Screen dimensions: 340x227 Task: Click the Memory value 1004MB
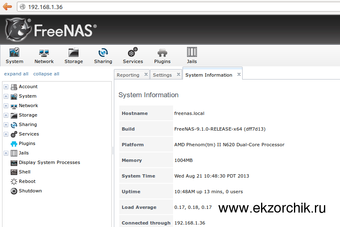(x=183, y=160)
